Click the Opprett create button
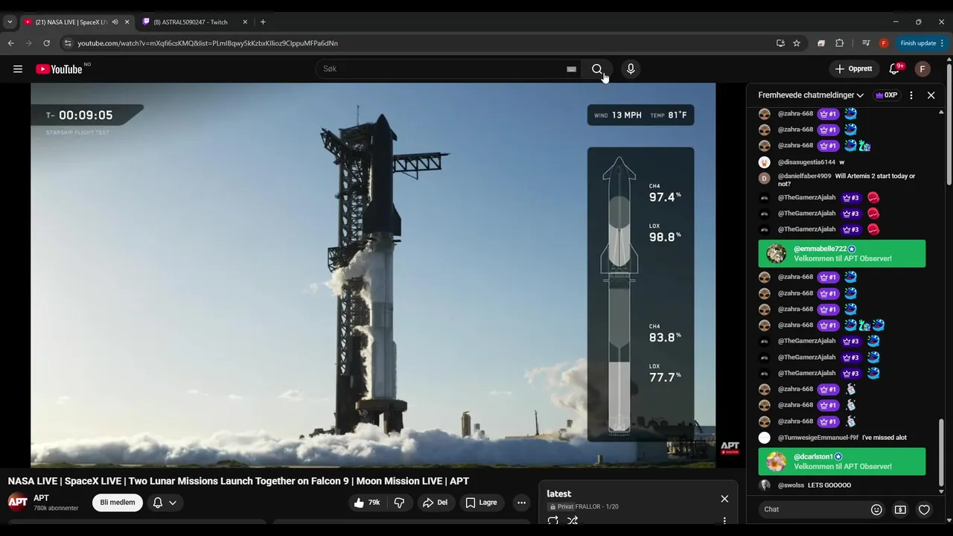The height and width of the screenshot is (536, 953). tap(852, 69)
